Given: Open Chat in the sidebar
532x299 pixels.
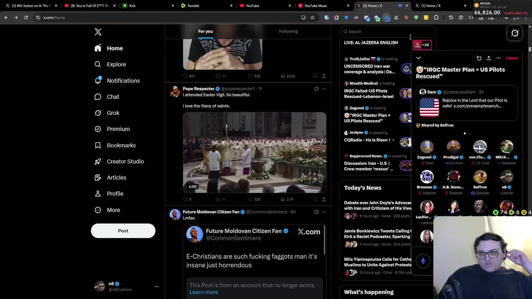Looking at the screenshot, I should point(107,97).
